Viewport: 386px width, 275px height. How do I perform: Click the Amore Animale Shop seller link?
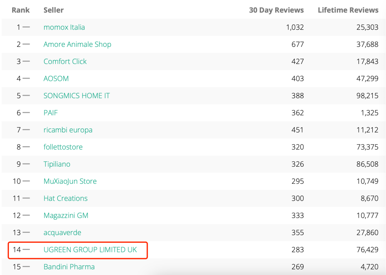77,44
